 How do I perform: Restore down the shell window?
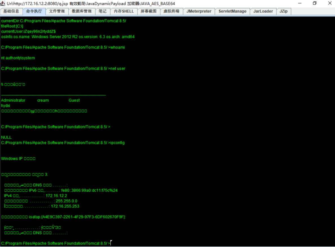315,3
